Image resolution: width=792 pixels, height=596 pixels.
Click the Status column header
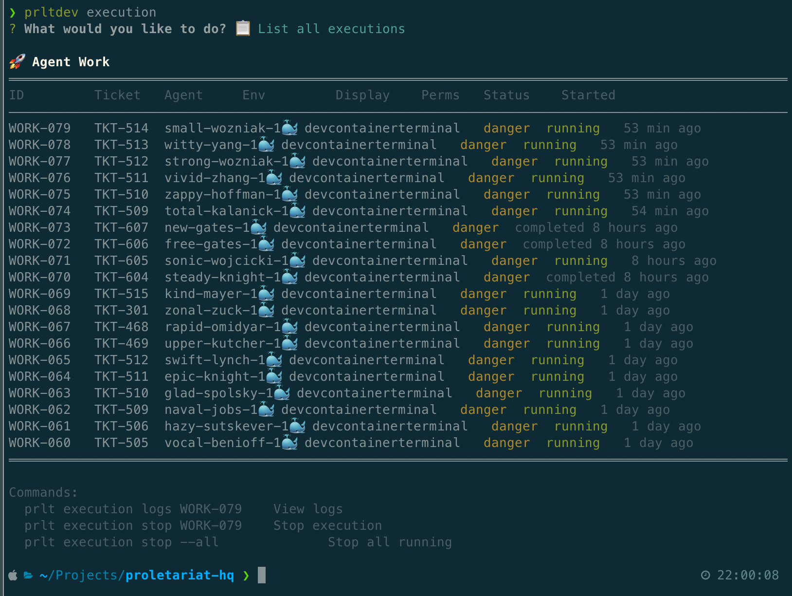click(506, 95)
